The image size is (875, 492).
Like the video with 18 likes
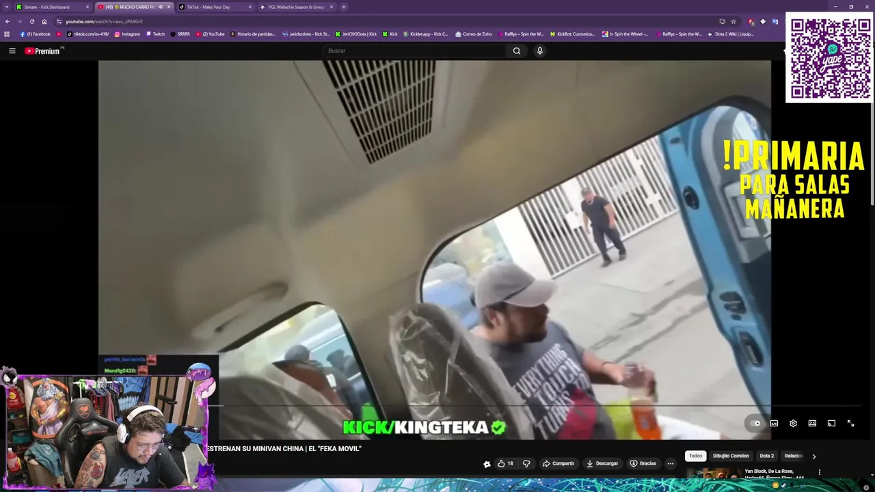[x=505, y=463]
